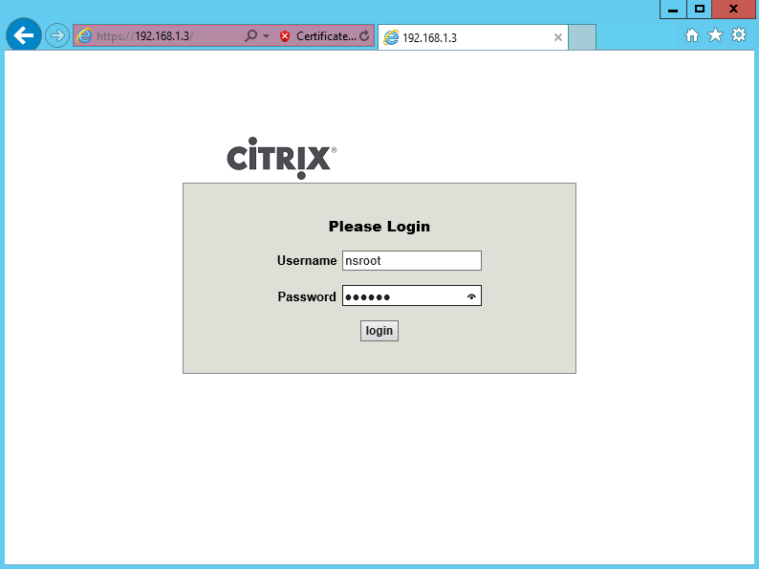This screenshot has height=569, width=759.
Task: Click the login button
Action: point(379,331)
